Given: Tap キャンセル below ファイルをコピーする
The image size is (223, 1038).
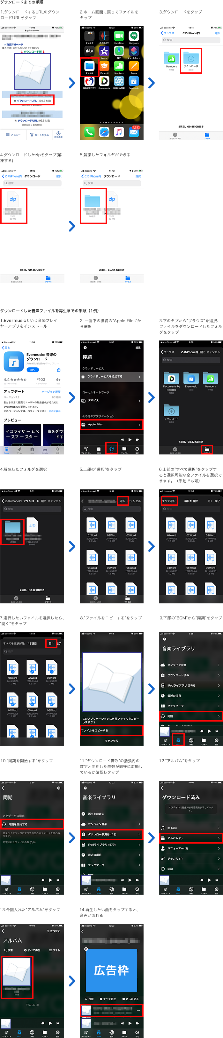Looking at the screenshot, I should coord(112,740).
